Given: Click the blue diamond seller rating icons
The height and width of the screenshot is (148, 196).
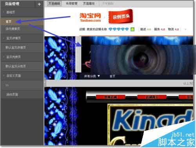Looking at the screenshot, I should [x=118, y=29].
